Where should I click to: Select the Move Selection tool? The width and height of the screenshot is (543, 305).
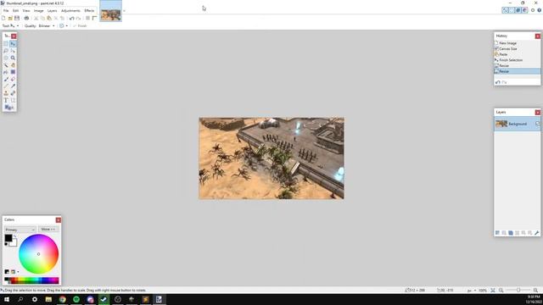13,51
